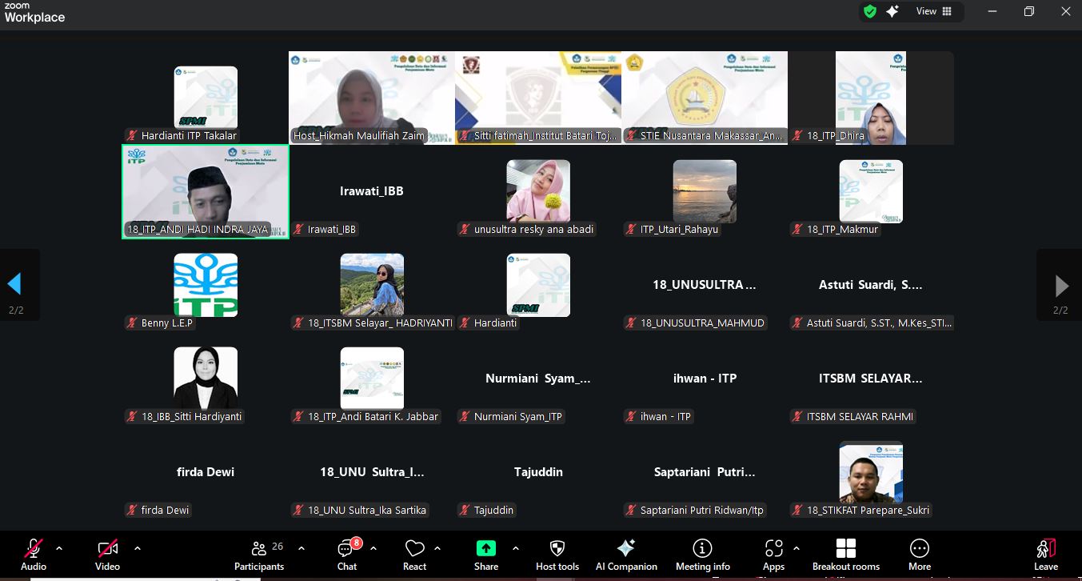
Task: Expand options arrow next to Share
Action: [515, 549]
